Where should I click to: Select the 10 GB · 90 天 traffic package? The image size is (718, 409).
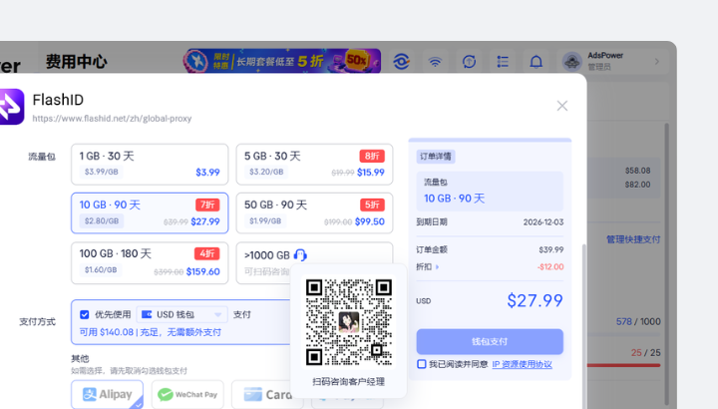150,212
